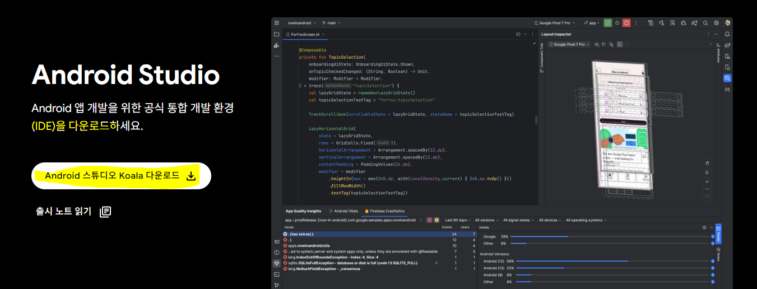Expand the nowinandroid project dropdown
Screen dimensions: 757x289
click(x=302, y=23)
